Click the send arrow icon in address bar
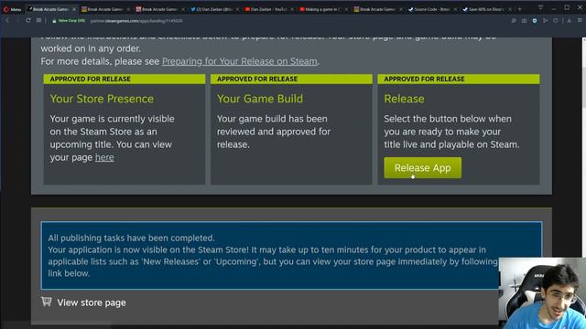The width and height of the screenshot is (586, 329). point(545,21)
